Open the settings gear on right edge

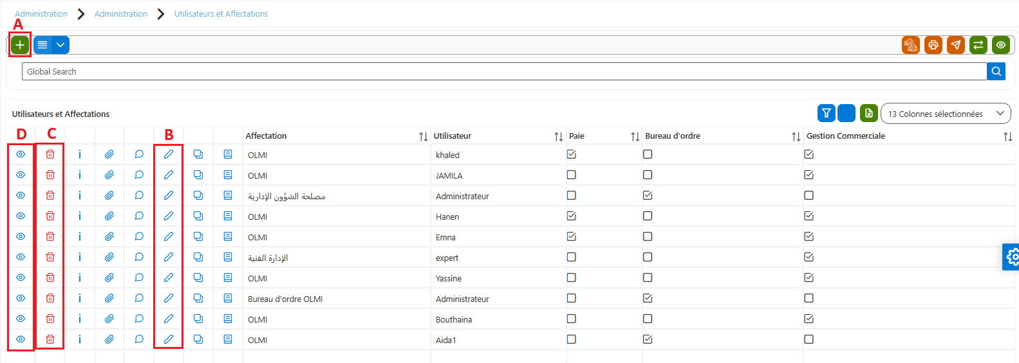coord(1012,257)
